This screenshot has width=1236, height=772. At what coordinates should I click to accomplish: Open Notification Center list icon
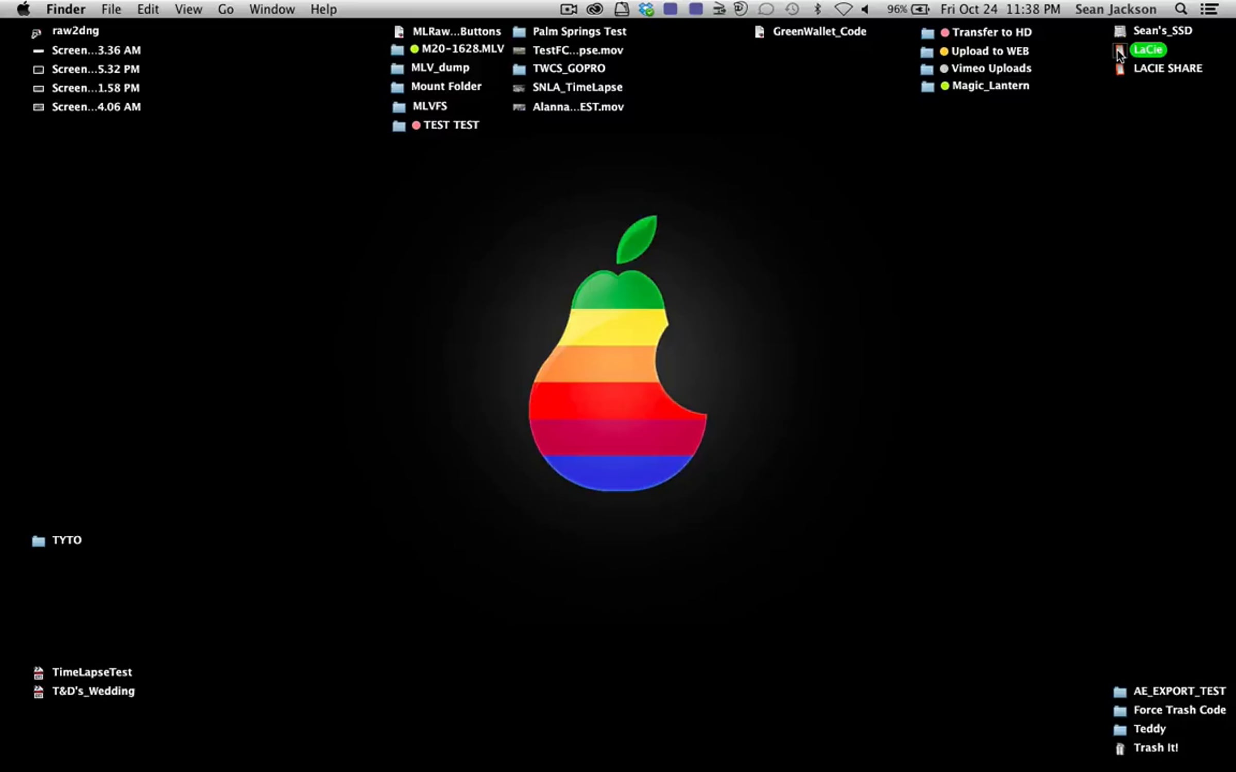pyautogui.click(x=1209, y=9)
